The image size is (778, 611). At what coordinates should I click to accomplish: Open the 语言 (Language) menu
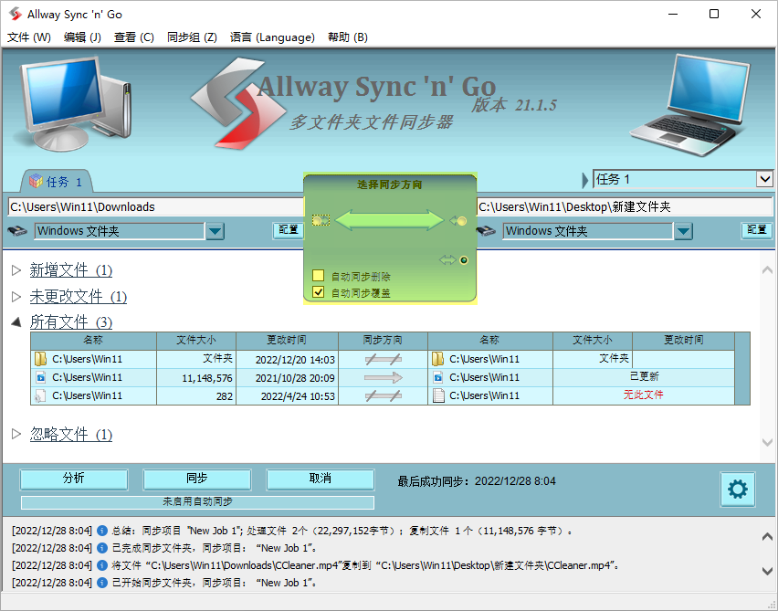[x=272, y=37]
